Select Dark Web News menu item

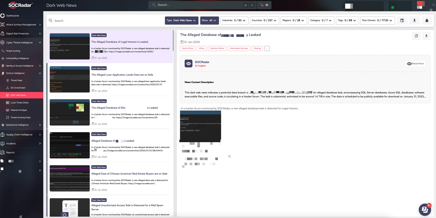pyautogui.click(x=22, y=95)
